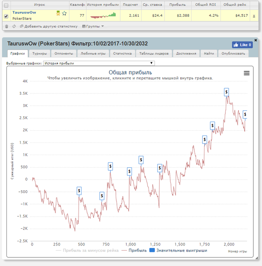
Task: Click the gold badge icon next to TauruswOw
Action: 58,13
